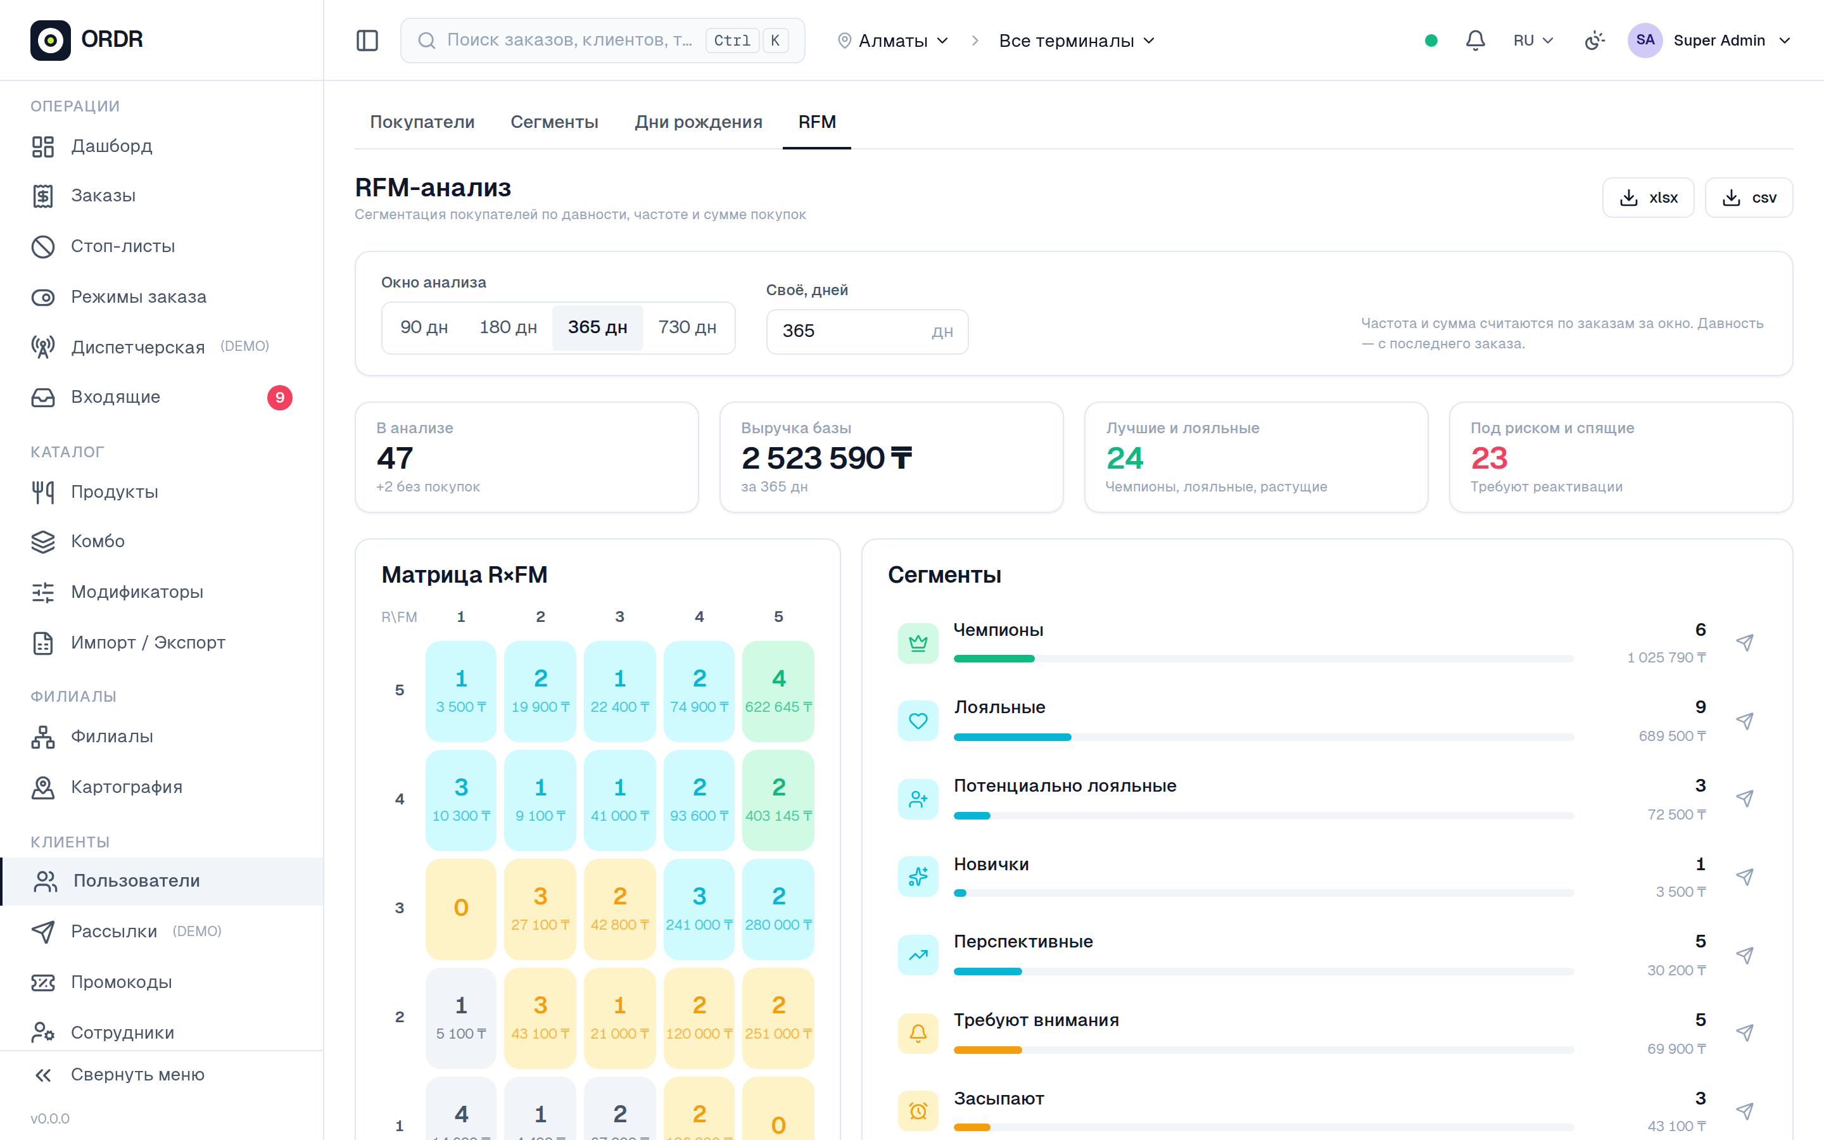Viewport: 1824px width, 1140px height.
Task: Click the Лояльные segment progress bar
Action: point(1263,737)
